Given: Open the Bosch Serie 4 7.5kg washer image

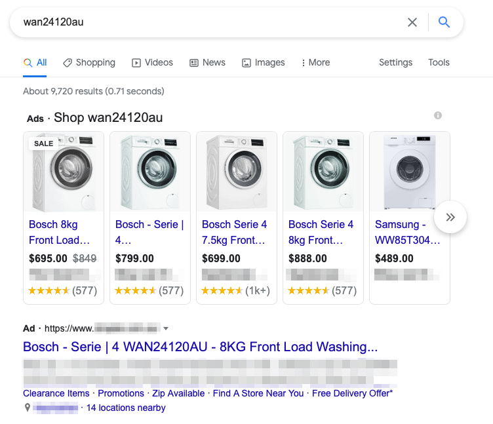Looking at the screenshot, I should coord(237,172).
